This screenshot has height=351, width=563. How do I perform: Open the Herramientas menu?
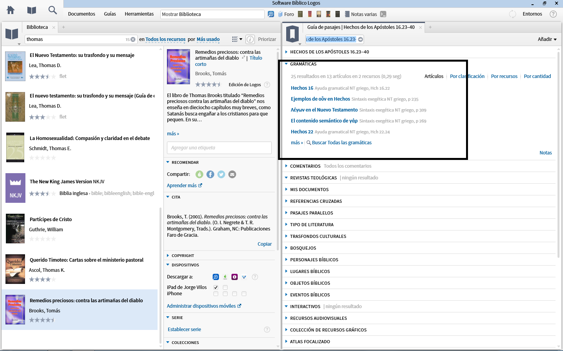tap(139, 14)
